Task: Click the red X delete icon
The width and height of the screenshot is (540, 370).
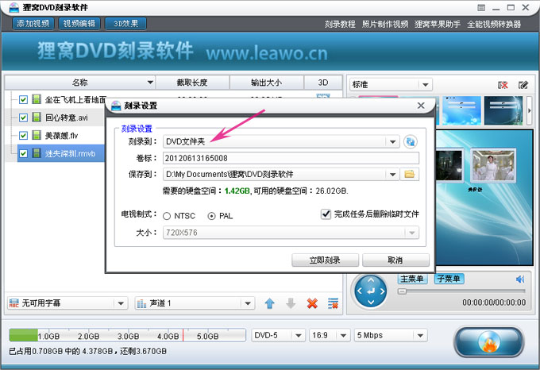Action: (x=312, y=303)
